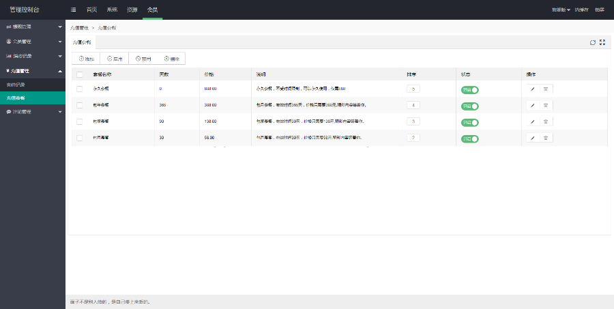This screenshot has height=309, width=614.
Task: Tick the checkbox for the 90-day row
Action: click(80, 121)
